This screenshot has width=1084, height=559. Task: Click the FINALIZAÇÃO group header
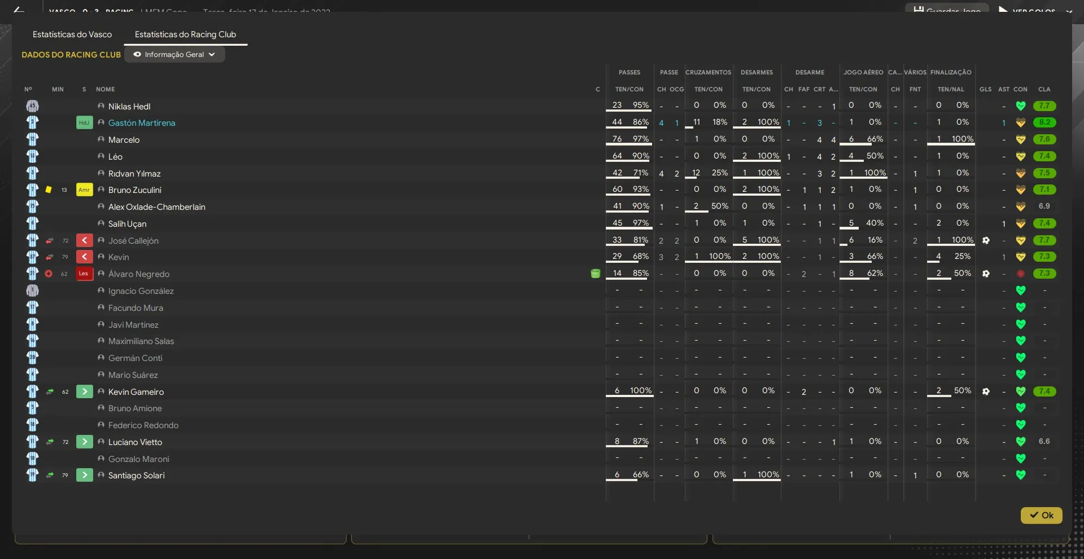click(x=951, y=72)
